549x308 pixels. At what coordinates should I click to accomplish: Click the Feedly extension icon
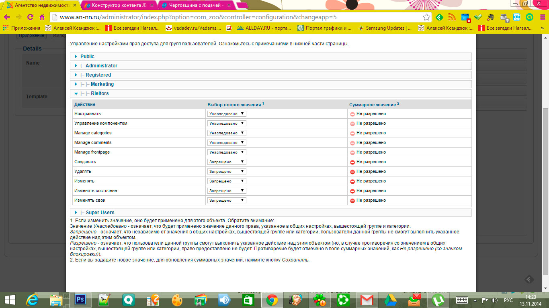(439, 17)
